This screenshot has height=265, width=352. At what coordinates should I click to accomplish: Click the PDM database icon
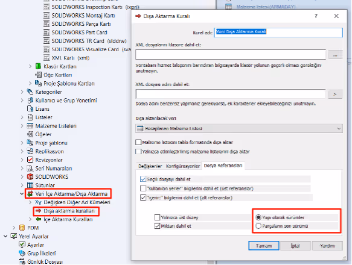pyautogui.click(x=22, y=228)
